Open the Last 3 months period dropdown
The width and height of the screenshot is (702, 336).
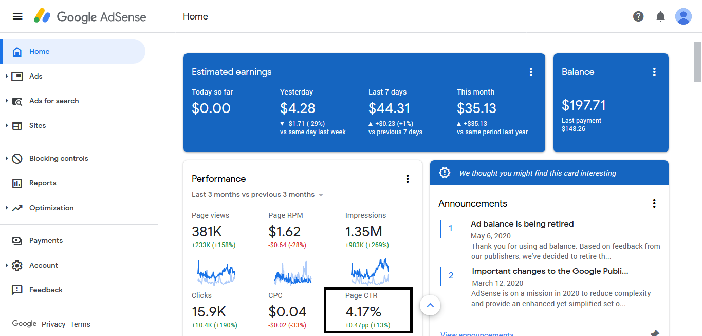click(x=257, y=195)
